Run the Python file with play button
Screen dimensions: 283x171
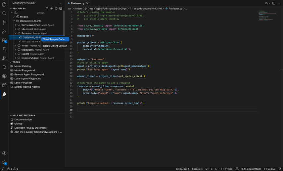266,3
